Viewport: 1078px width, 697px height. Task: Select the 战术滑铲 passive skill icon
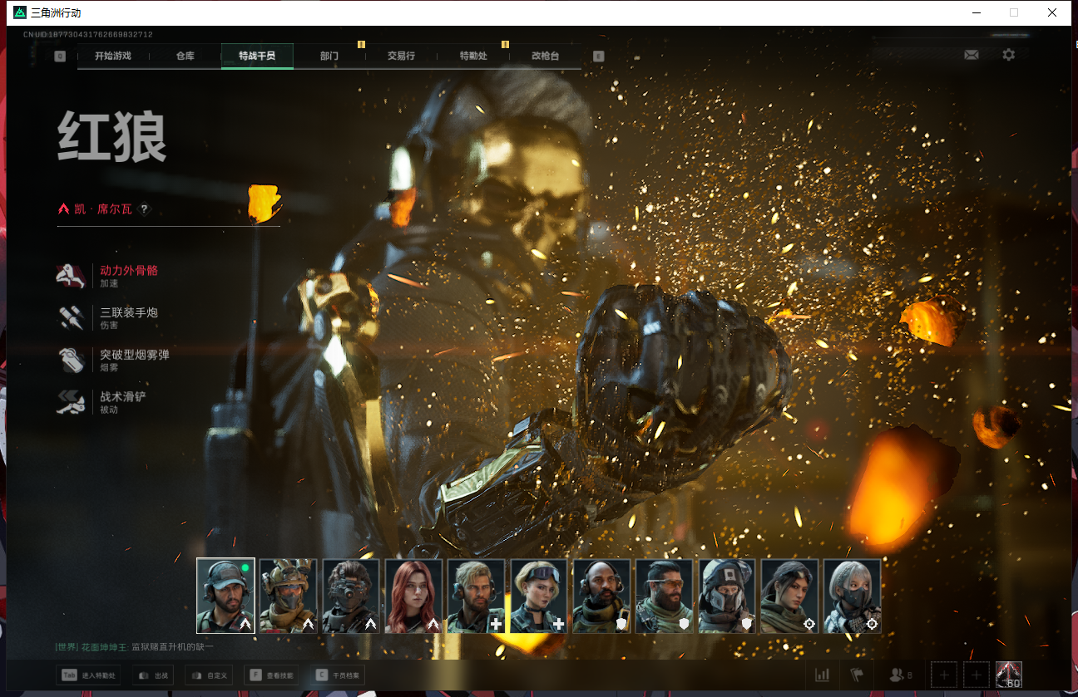71,403
